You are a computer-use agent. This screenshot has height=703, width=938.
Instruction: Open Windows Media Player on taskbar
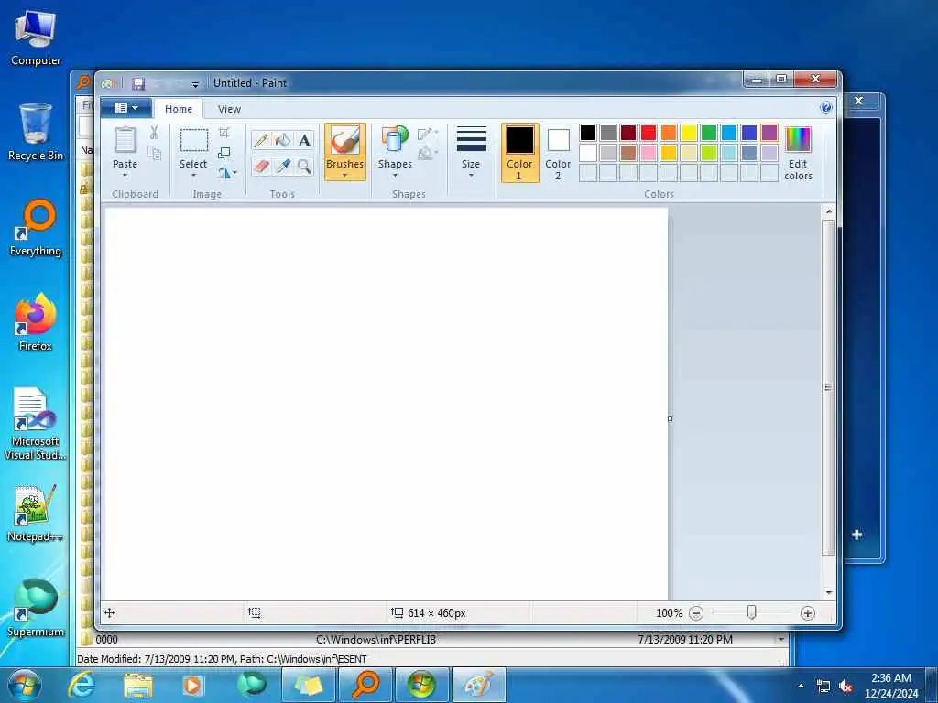tap(192, 685)
